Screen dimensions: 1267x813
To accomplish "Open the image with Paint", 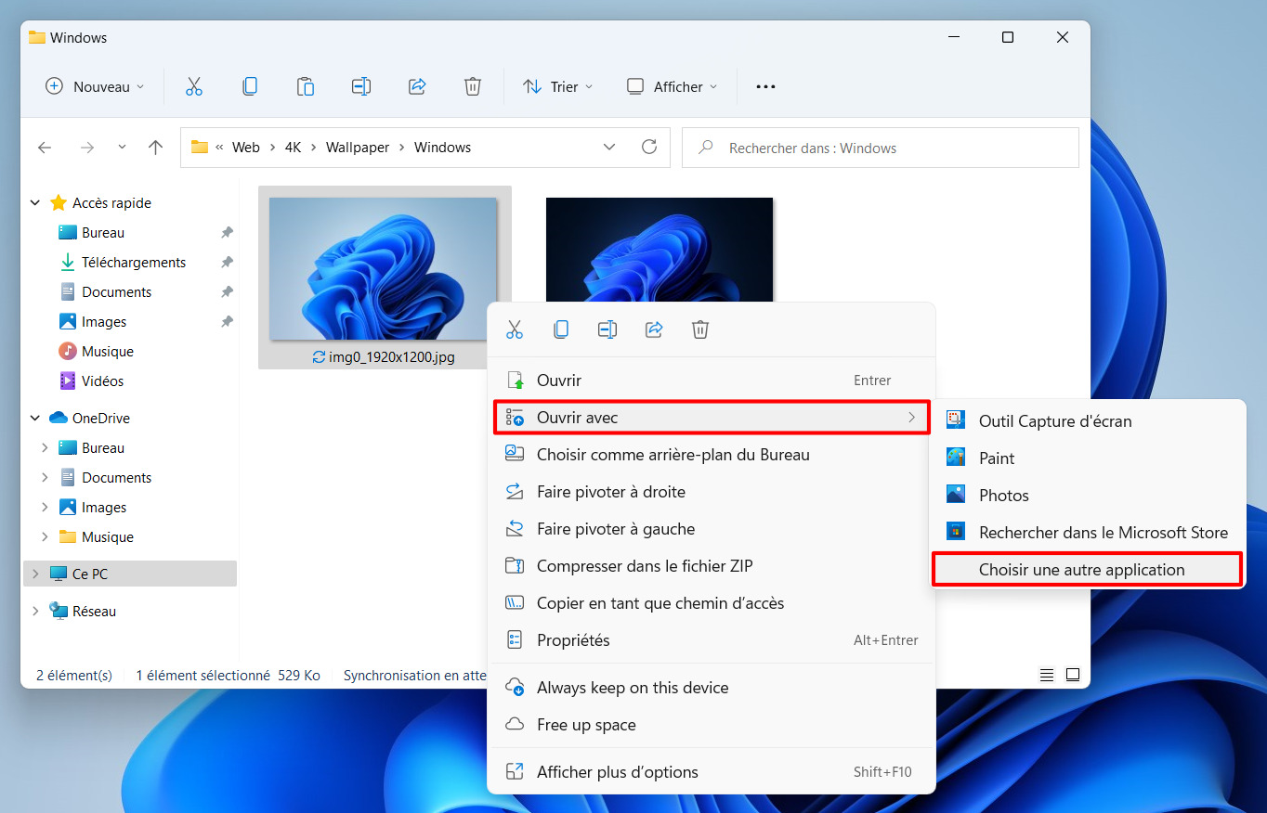I will tap(1088, 458).
